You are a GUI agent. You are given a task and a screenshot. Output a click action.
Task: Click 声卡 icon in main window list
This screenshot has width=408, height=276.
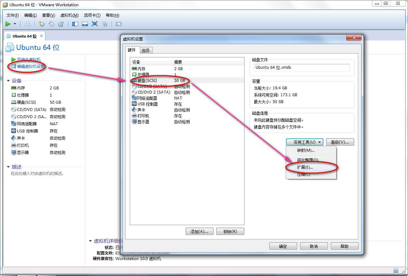tap(14, 138)
